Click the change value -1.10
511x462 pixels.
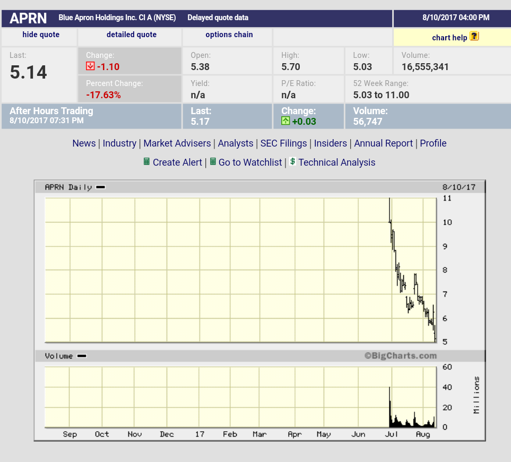tap(108, 67)
